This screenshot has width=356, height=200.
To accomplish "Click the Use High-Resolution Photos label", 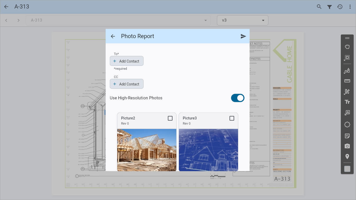I will click(136, 98).
